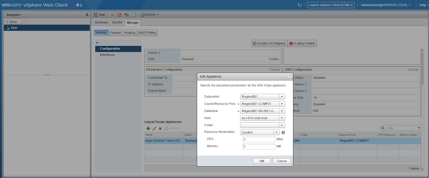The width and height of the screenshot is (429, 178).
Task: Click the CPU reservation MHz field
Action: (259, 140)
